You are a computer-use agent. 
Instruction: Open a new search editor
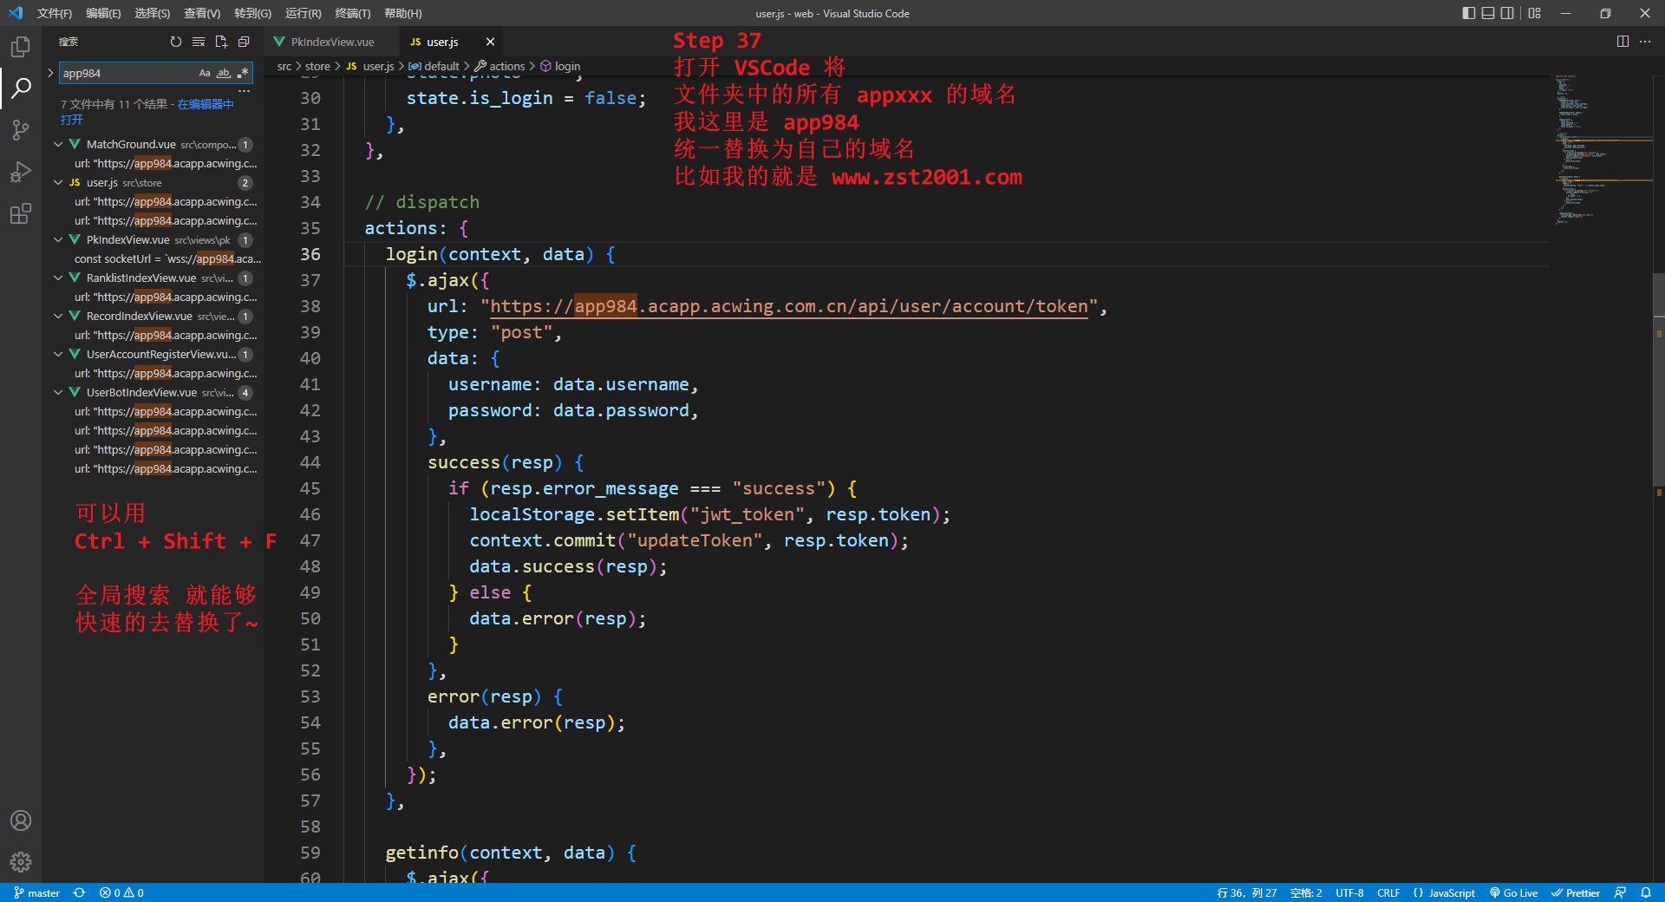[221, 42]
